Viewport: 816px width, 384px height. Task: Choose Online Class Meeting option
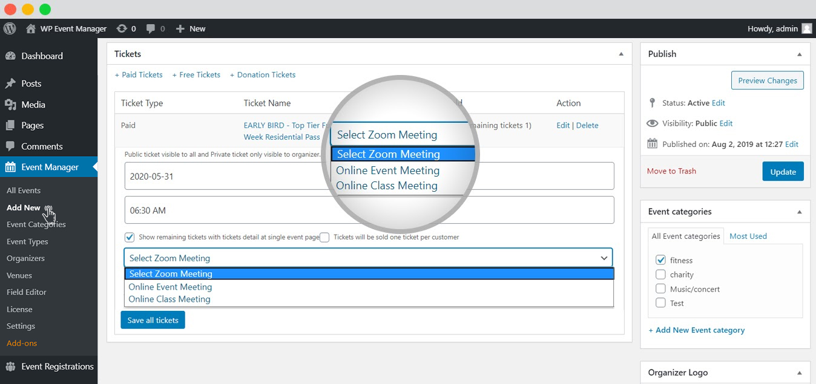(369, 299)
